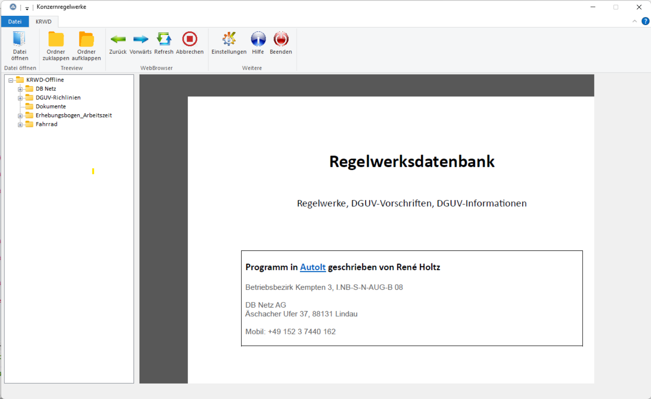Image resolution: width=651 pixels, height=399 pixels.
Task: Open the Hilfe info icon
Action: tap(258, 39)
